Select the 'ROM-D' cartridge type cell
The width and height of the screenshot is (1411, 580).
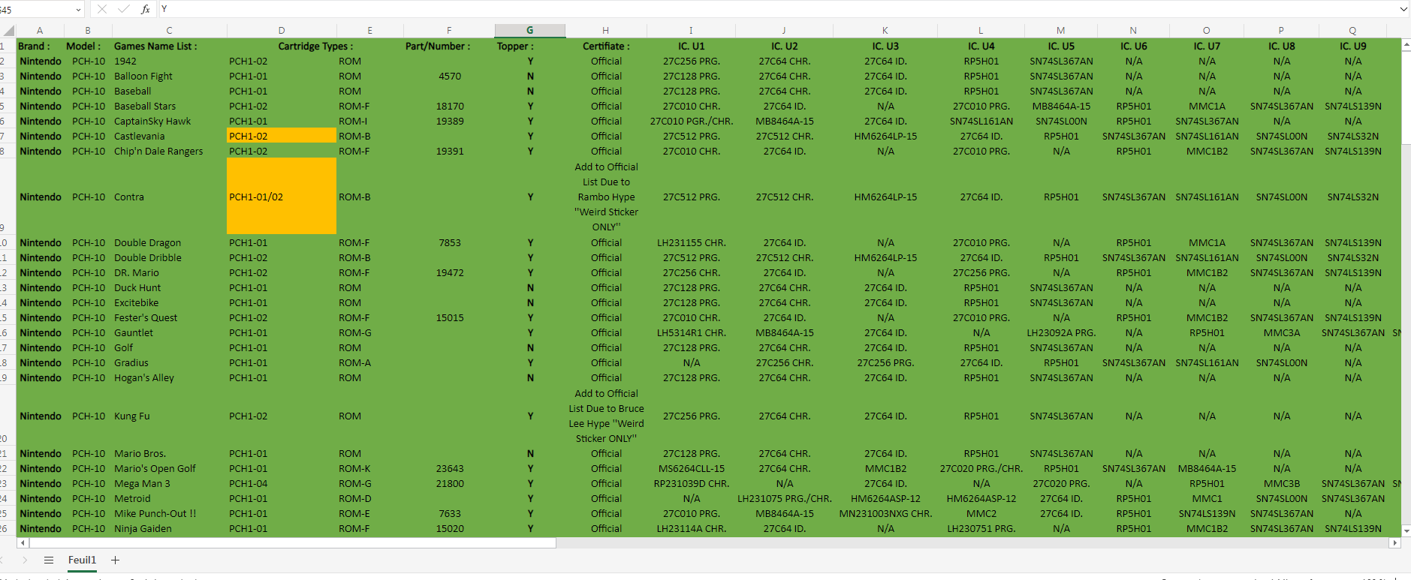tap(370, 498)
